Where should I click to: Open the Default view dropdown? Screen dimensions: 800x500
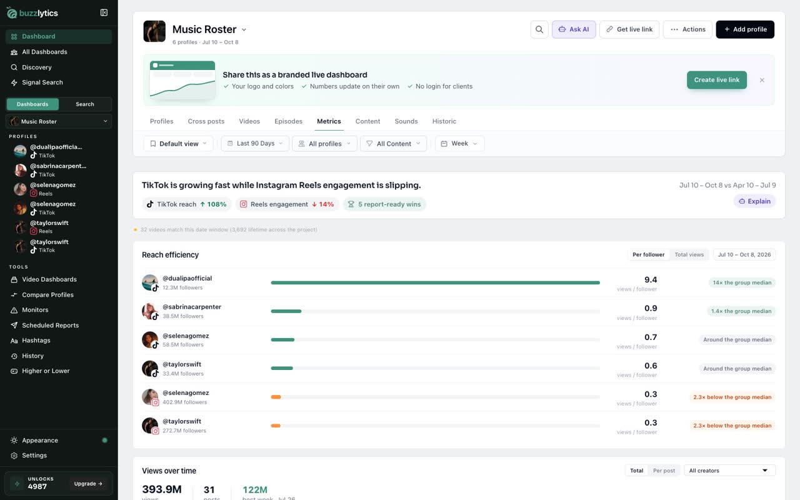pyautogui.click(x=179, y=144)
